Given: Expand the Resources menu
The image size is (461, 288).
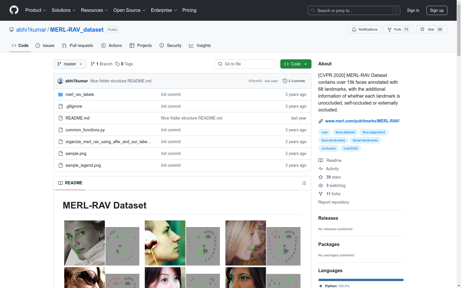Looking at the screenshot, I should (94, 10).
